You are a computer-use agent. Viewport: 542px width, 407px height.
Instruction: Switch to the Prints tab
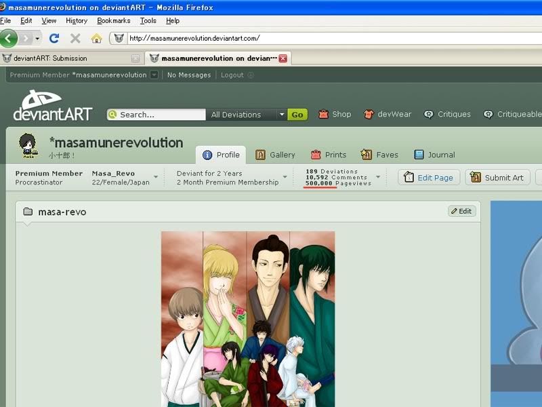tap(329, 155)
